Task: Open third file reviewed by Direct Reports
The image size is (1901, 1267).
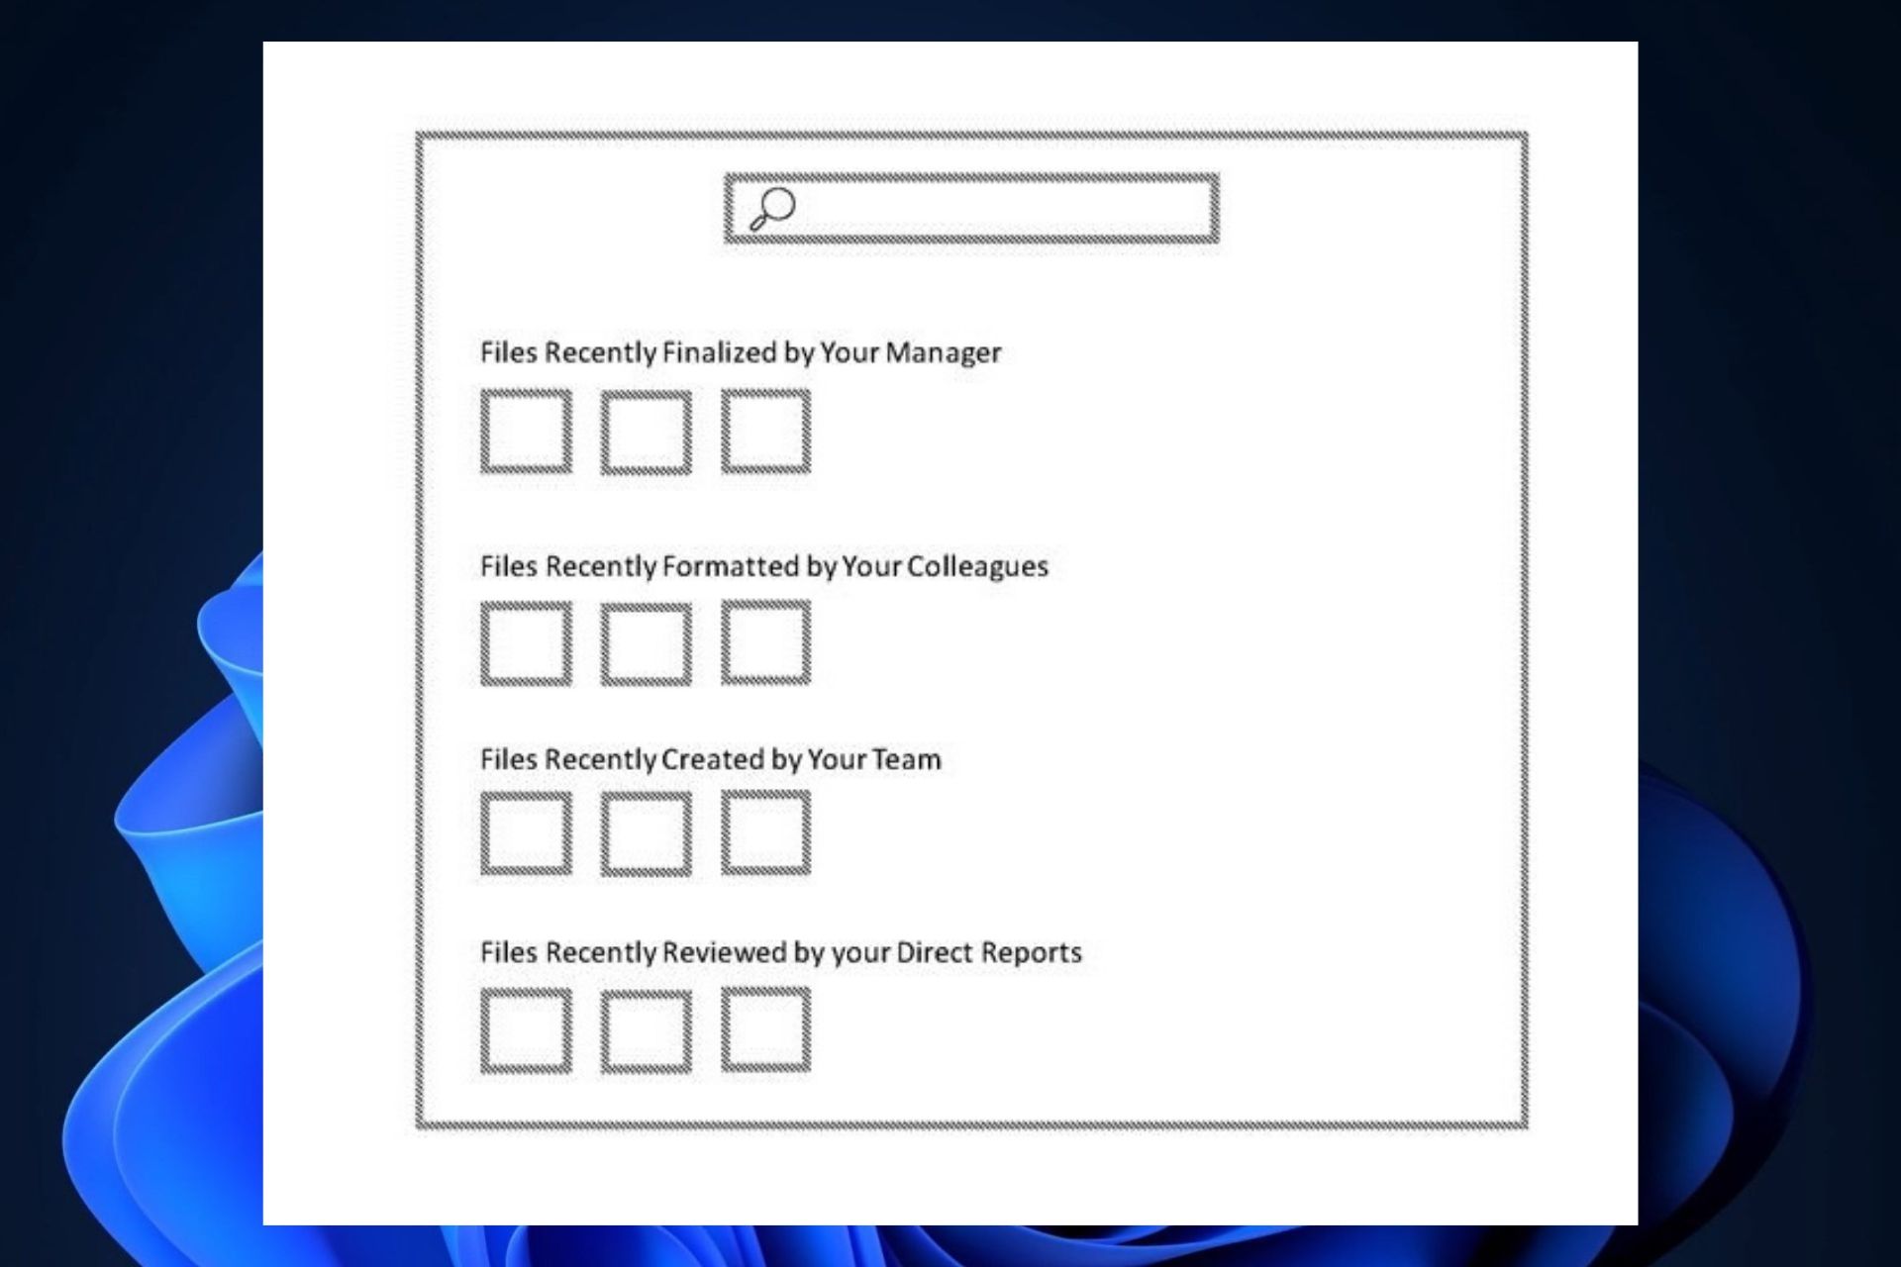Action: click(763, 1026)
